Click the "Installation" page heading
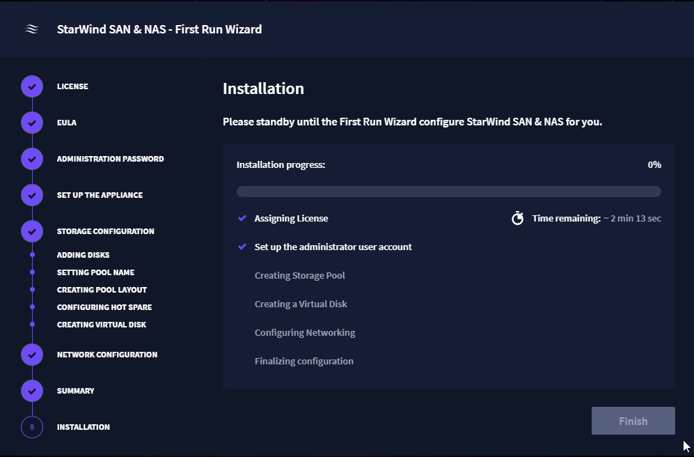694x457 pixels. point(263,88)
